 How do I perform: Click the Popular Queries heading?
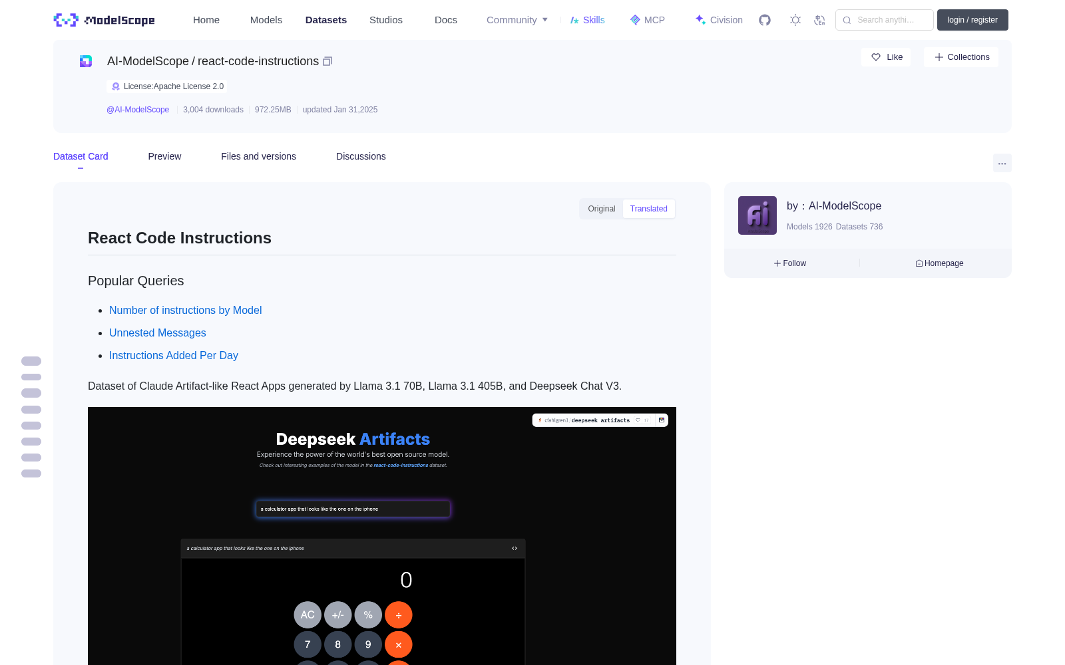click(136, 281)
